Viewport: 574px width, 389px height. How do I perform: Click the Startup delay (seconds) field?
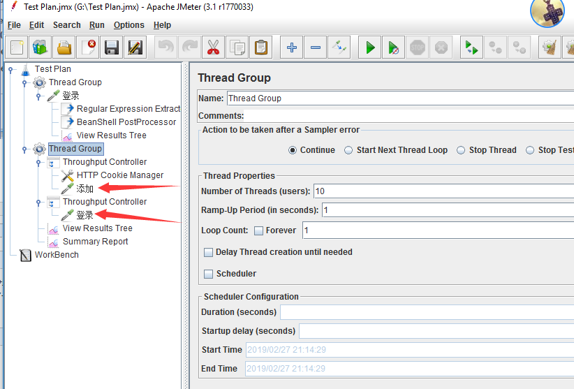pos(436,331)
